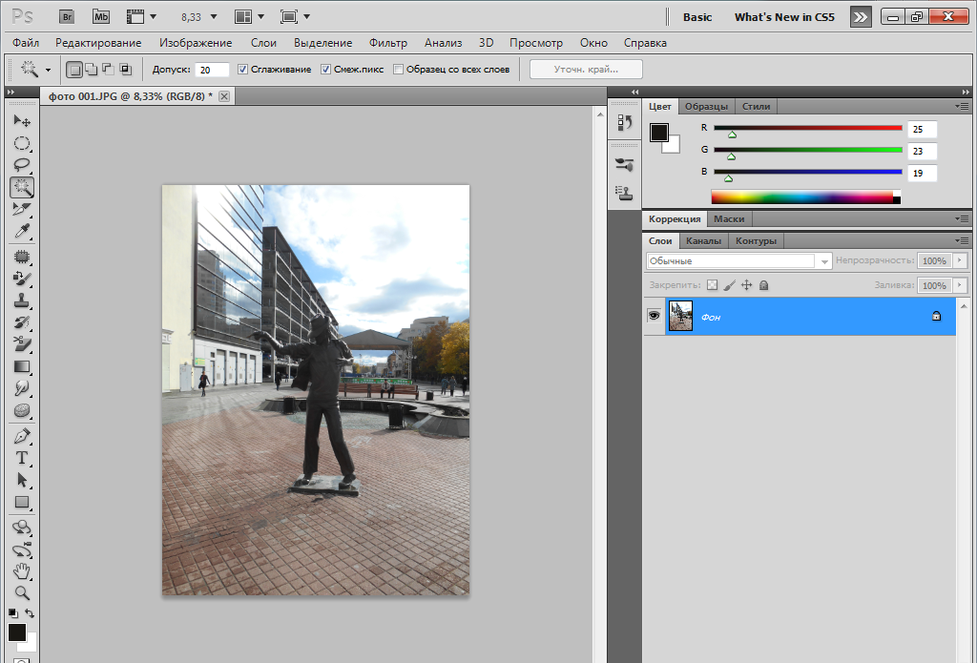Image resolution: width=977 pixels, height=663 pixels.
Task: Select the Brush tool
Action: [x=22, y=279]
